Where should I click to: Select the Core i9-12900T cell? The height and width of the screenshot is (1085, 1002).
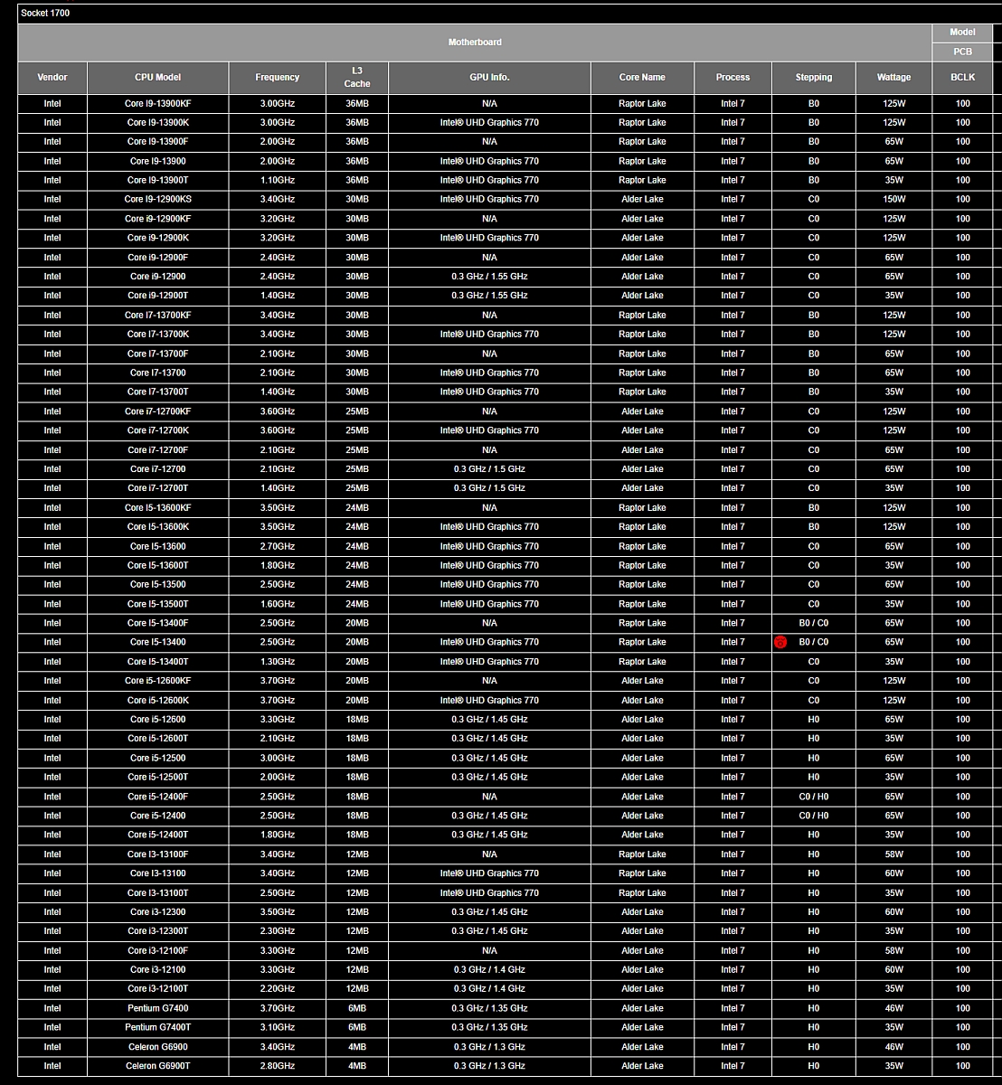pyautogui.click(x=158, y=296)
